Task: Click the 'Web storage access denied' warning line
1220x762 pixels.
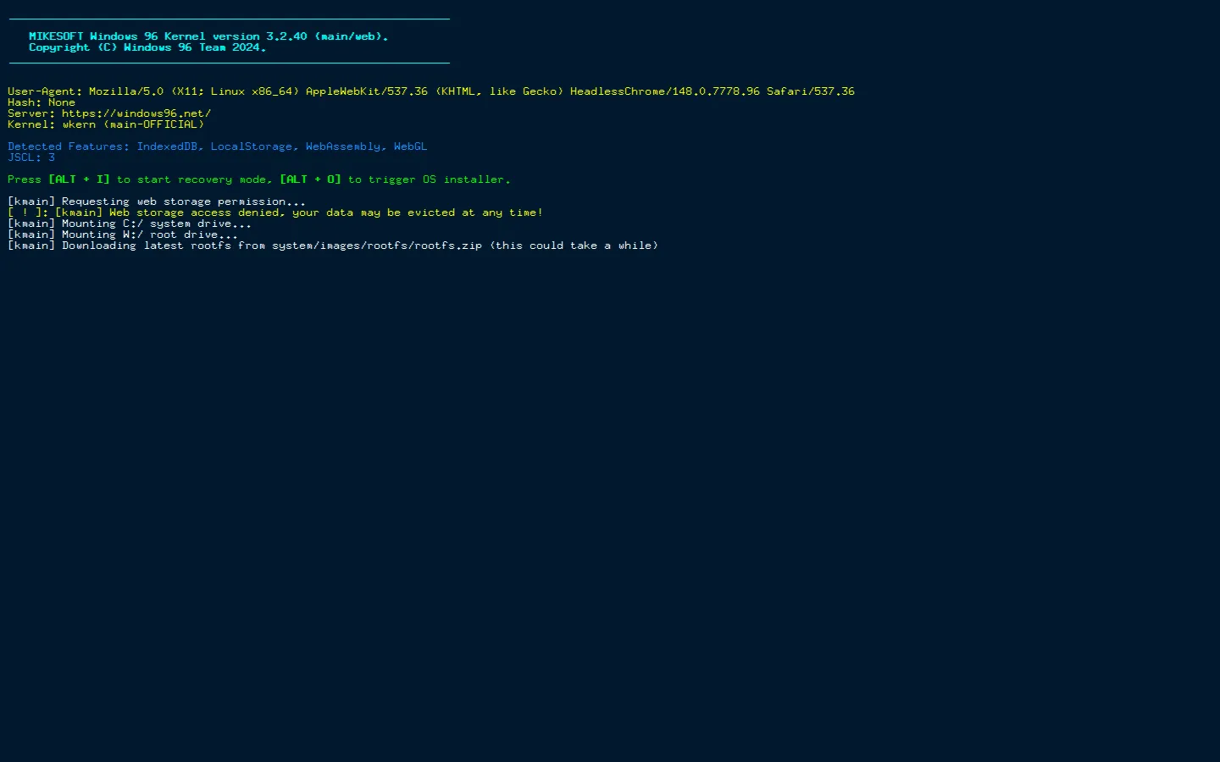Action: pos(275,213)
